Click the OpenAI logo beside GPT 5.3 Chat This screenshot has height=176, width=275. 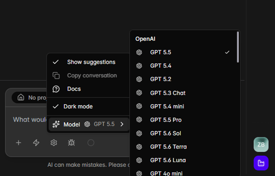click(x=139, y=93)
